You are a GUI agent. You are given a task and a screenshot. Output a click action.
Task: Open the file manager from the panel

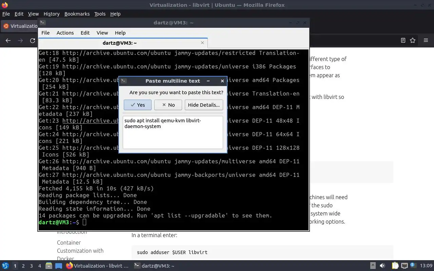48,266
